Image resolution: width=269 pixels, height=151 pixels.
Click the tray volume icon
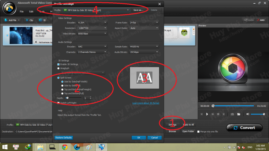pos(243,147)
